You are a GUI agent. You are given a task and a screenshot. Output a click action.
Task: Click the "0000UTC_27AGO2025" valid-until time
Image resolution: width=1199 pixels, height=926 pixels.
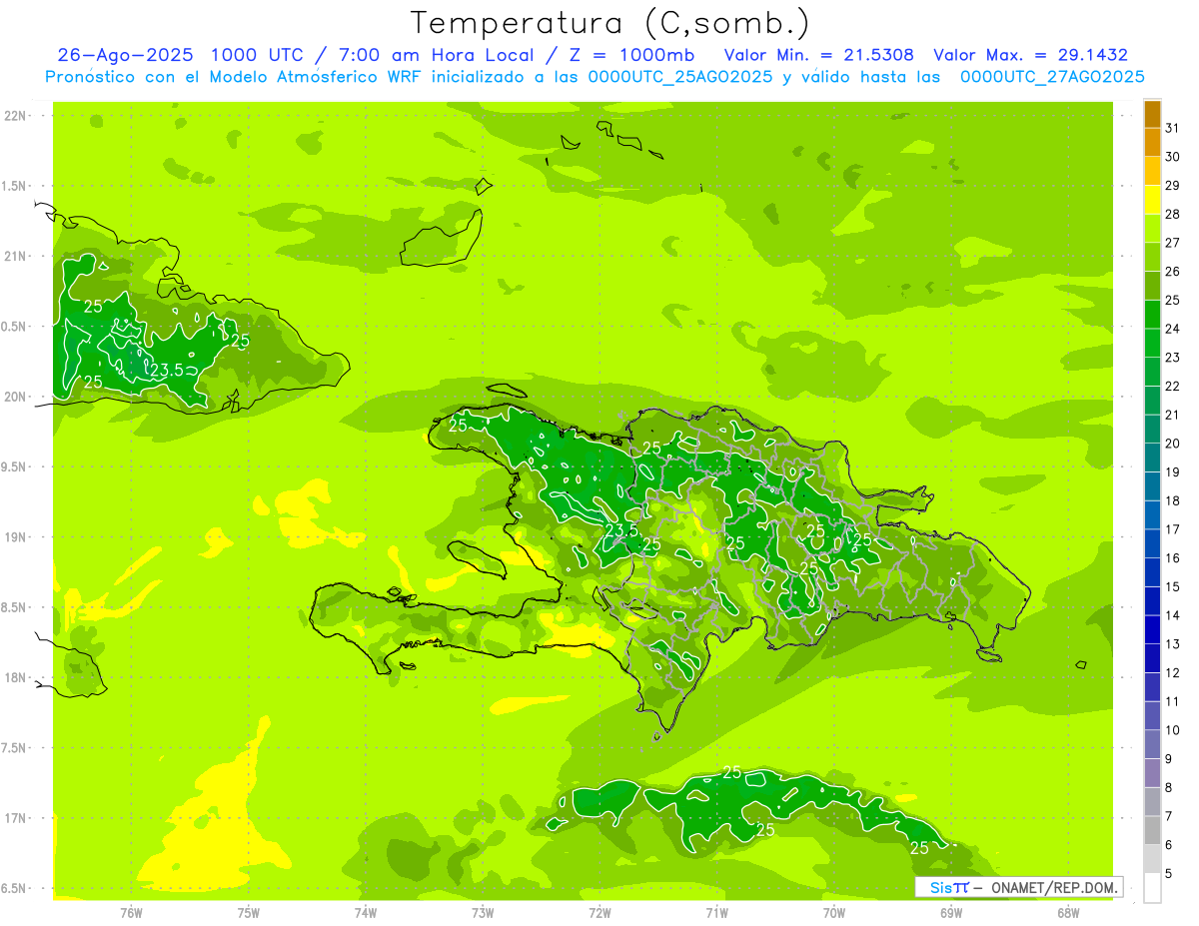[x=1052, y=77]
